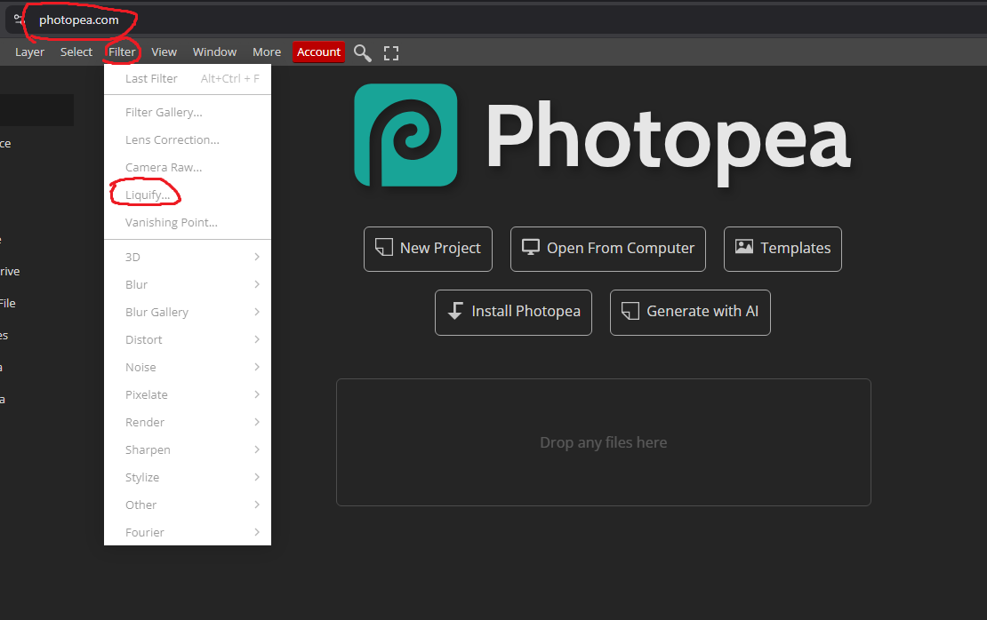987x620 pixels.
Task: Open the Window menu
Action: click(x=214, y=52)
